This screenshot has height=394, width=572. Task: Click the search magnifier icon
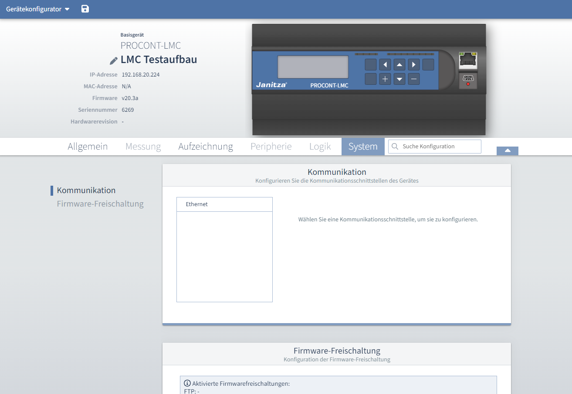(395, 147)
